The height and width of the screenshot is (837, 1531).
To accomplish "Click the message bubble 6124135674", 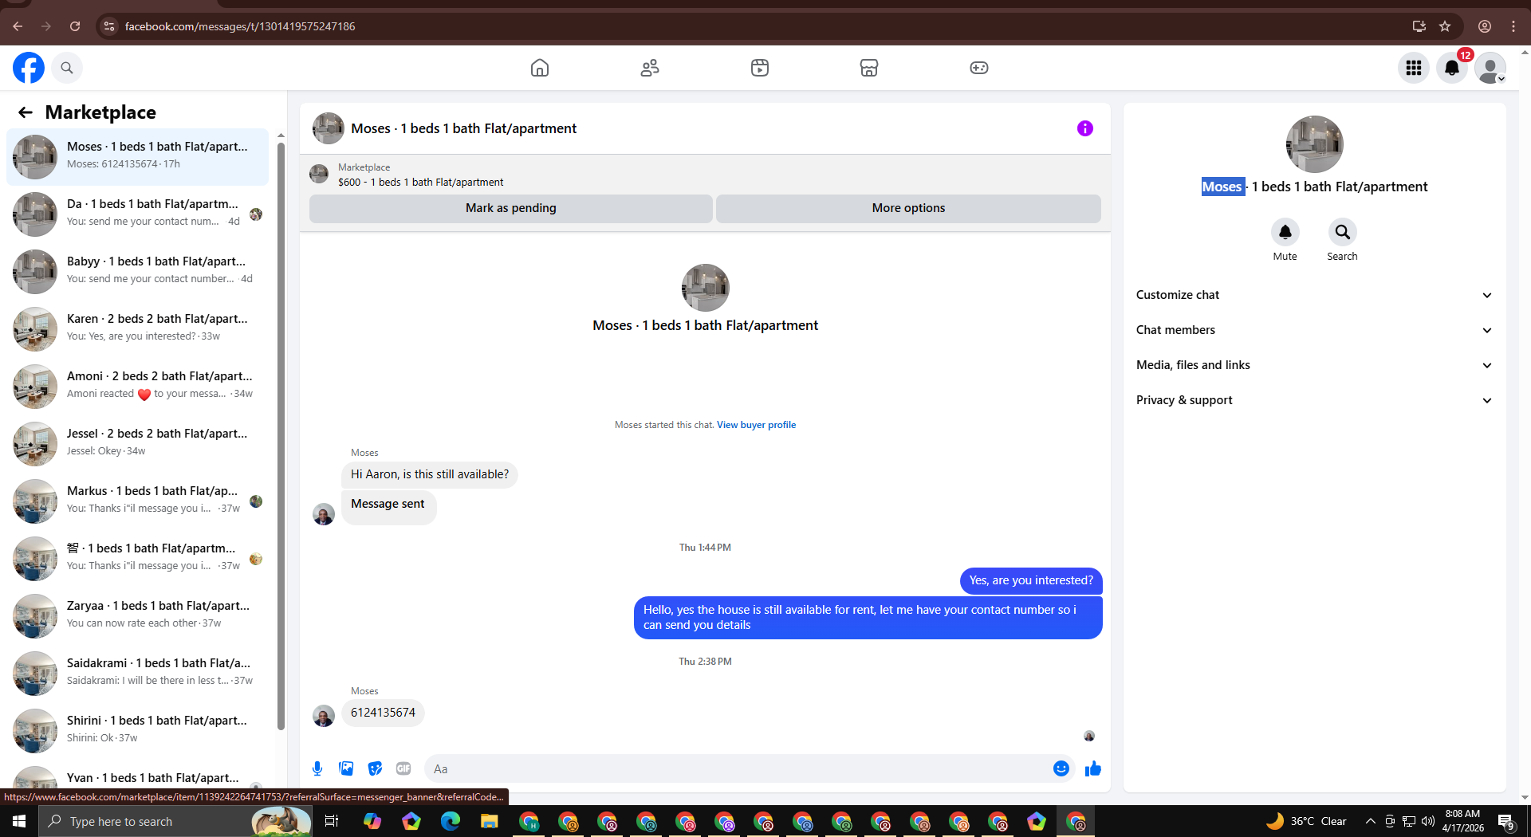I will [383, 713].
